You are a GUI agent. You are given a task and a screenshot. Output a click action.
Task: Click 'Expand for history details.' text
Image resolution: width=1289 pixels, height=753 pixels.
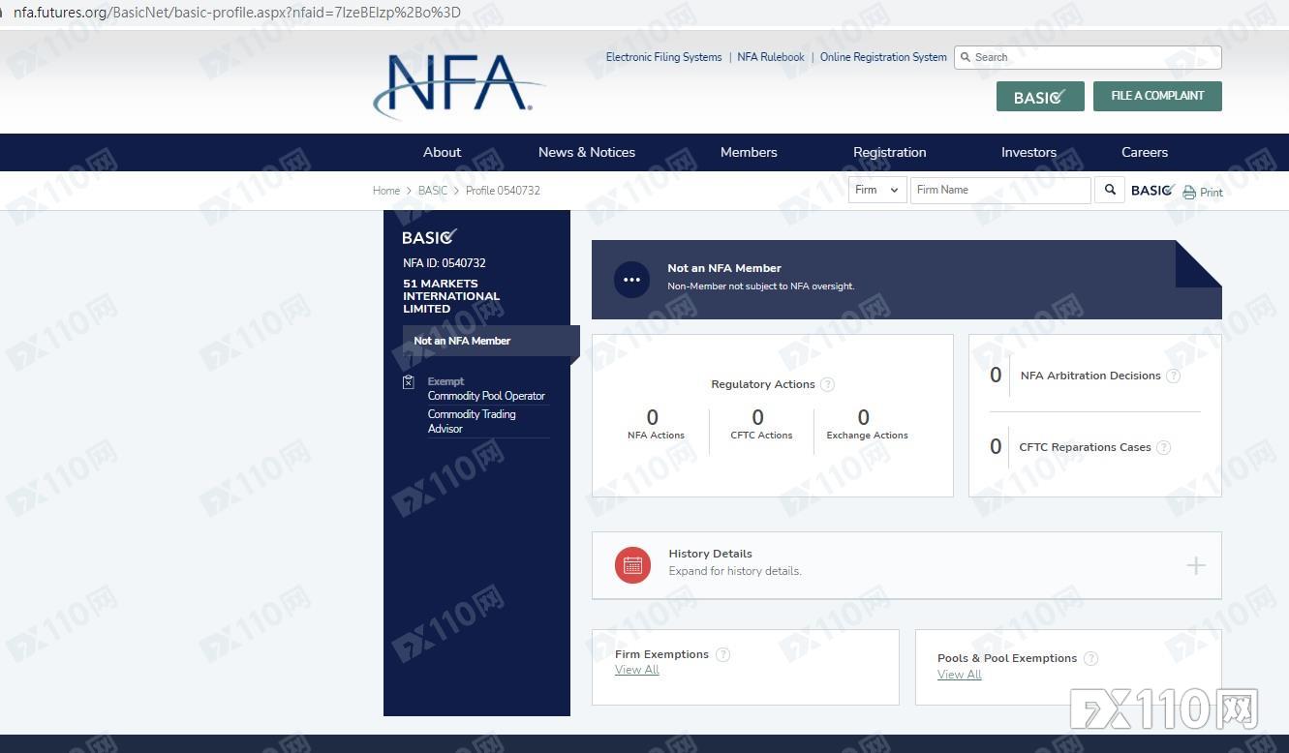[x=735, y=571]
